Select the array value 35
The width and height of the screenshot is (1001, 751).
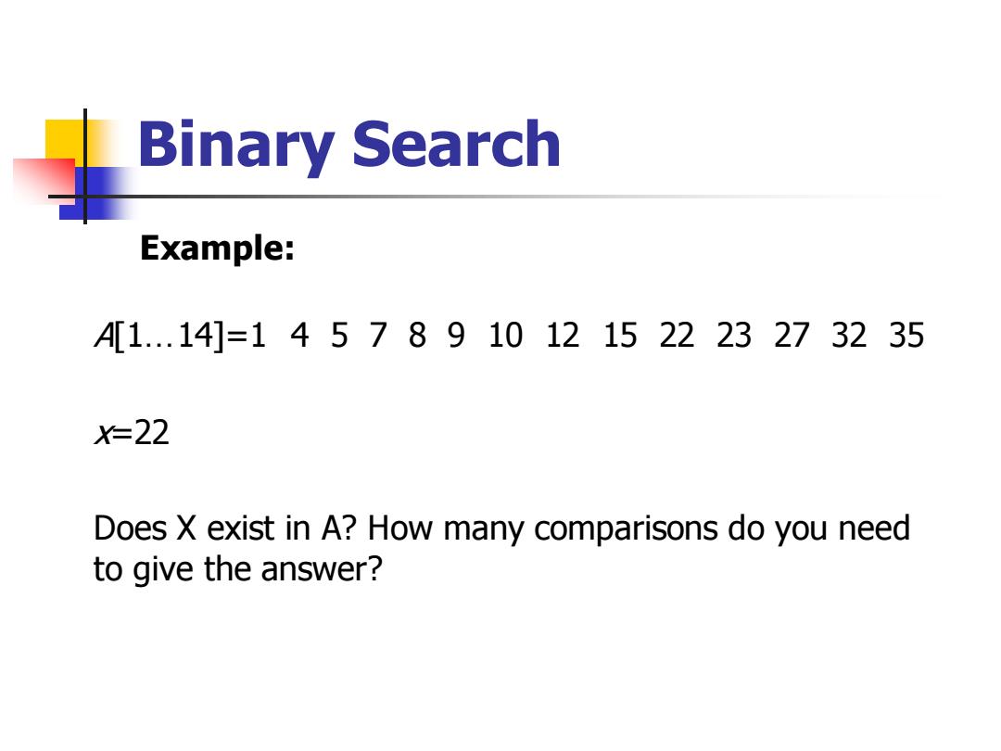point(906,336)
